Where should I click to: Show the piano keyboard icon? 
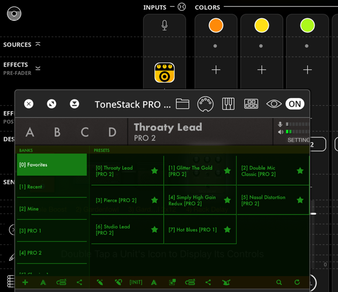coord(228,104)
